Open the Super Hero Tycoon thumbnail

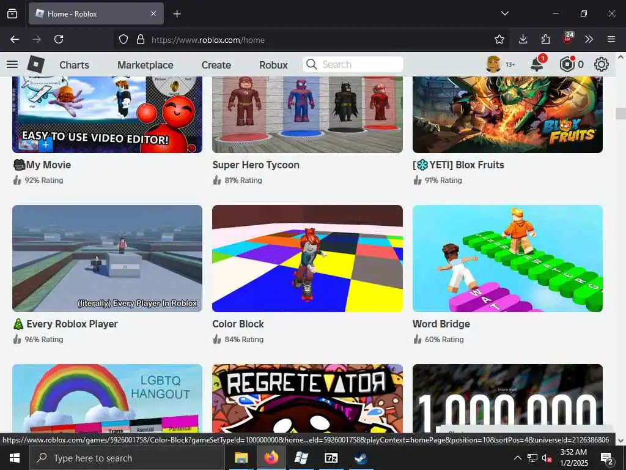[307, 114]
